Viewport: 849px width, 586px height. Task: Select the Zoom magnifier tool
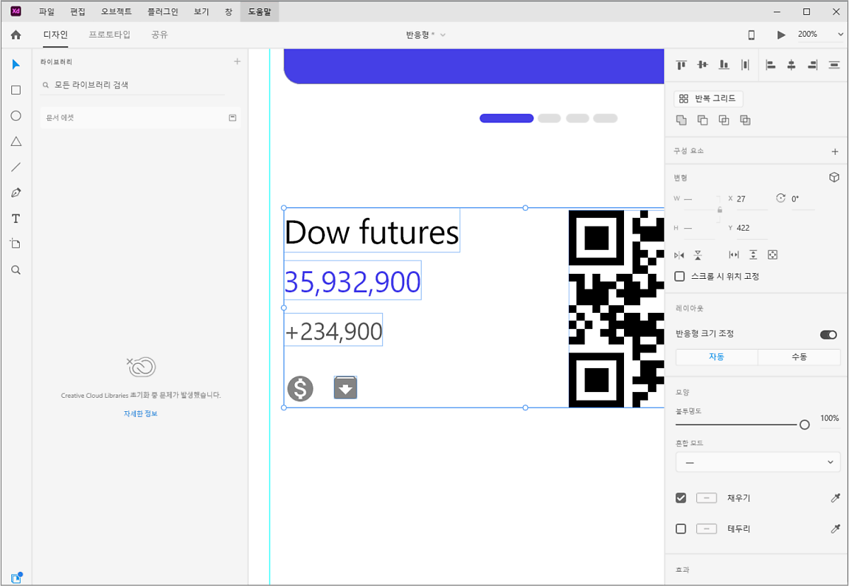click(16, 270)
